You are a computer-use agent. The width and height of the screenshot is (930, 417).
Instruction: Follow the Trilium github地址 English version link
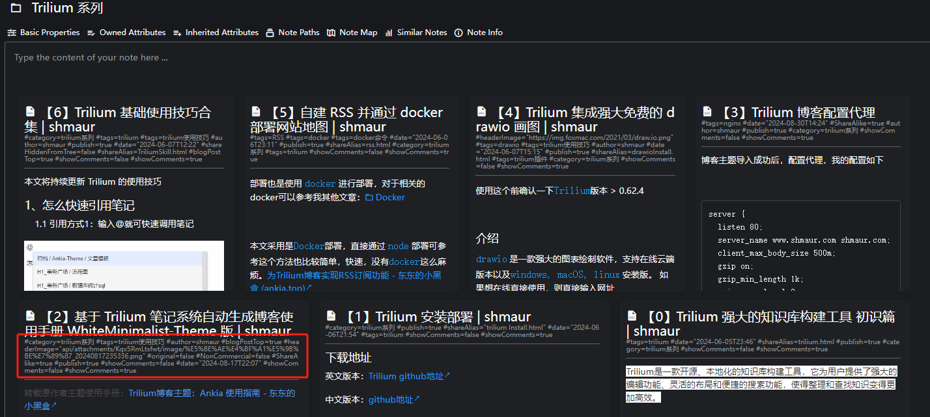click(409, 376)
